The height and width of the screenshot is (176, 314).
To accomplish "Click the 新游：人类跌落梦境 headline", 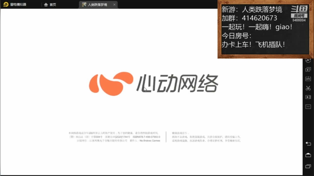I will (252, 10).
